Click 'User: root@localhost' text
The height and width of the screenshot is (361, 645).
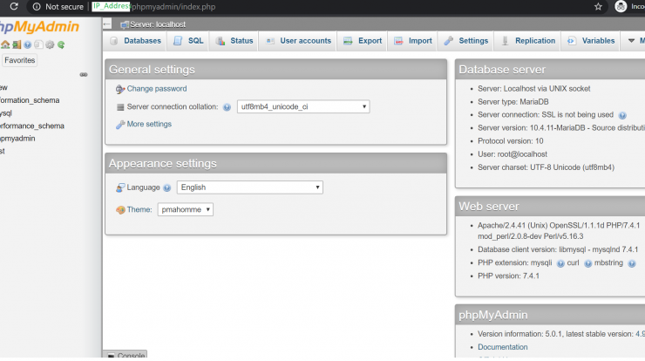[513, 154]
